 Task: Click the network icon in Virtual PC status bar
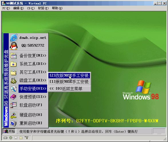point(26,138)
